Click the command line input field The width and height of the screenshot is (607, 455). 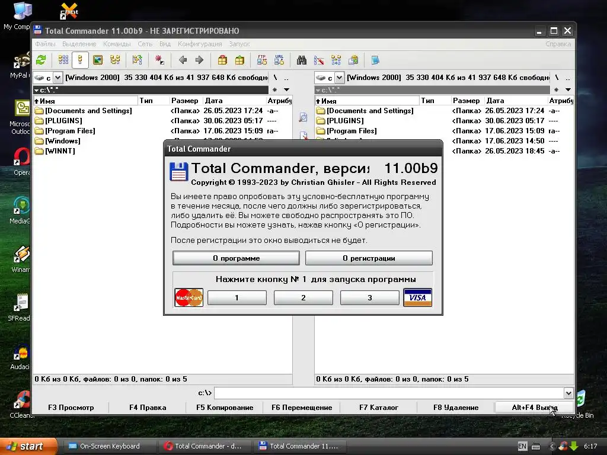click(x=389, y=393)
